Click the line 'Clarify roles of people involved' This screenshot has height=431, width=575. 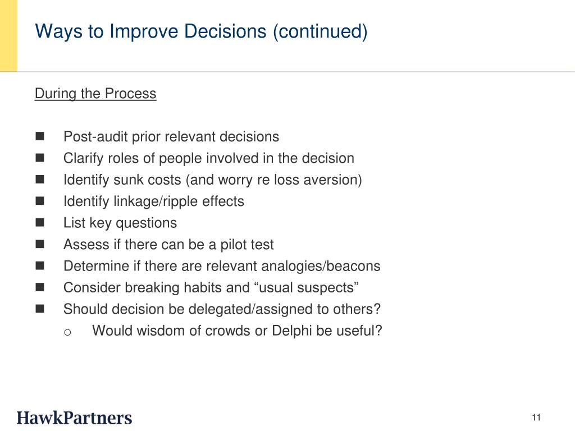[209, 158]
